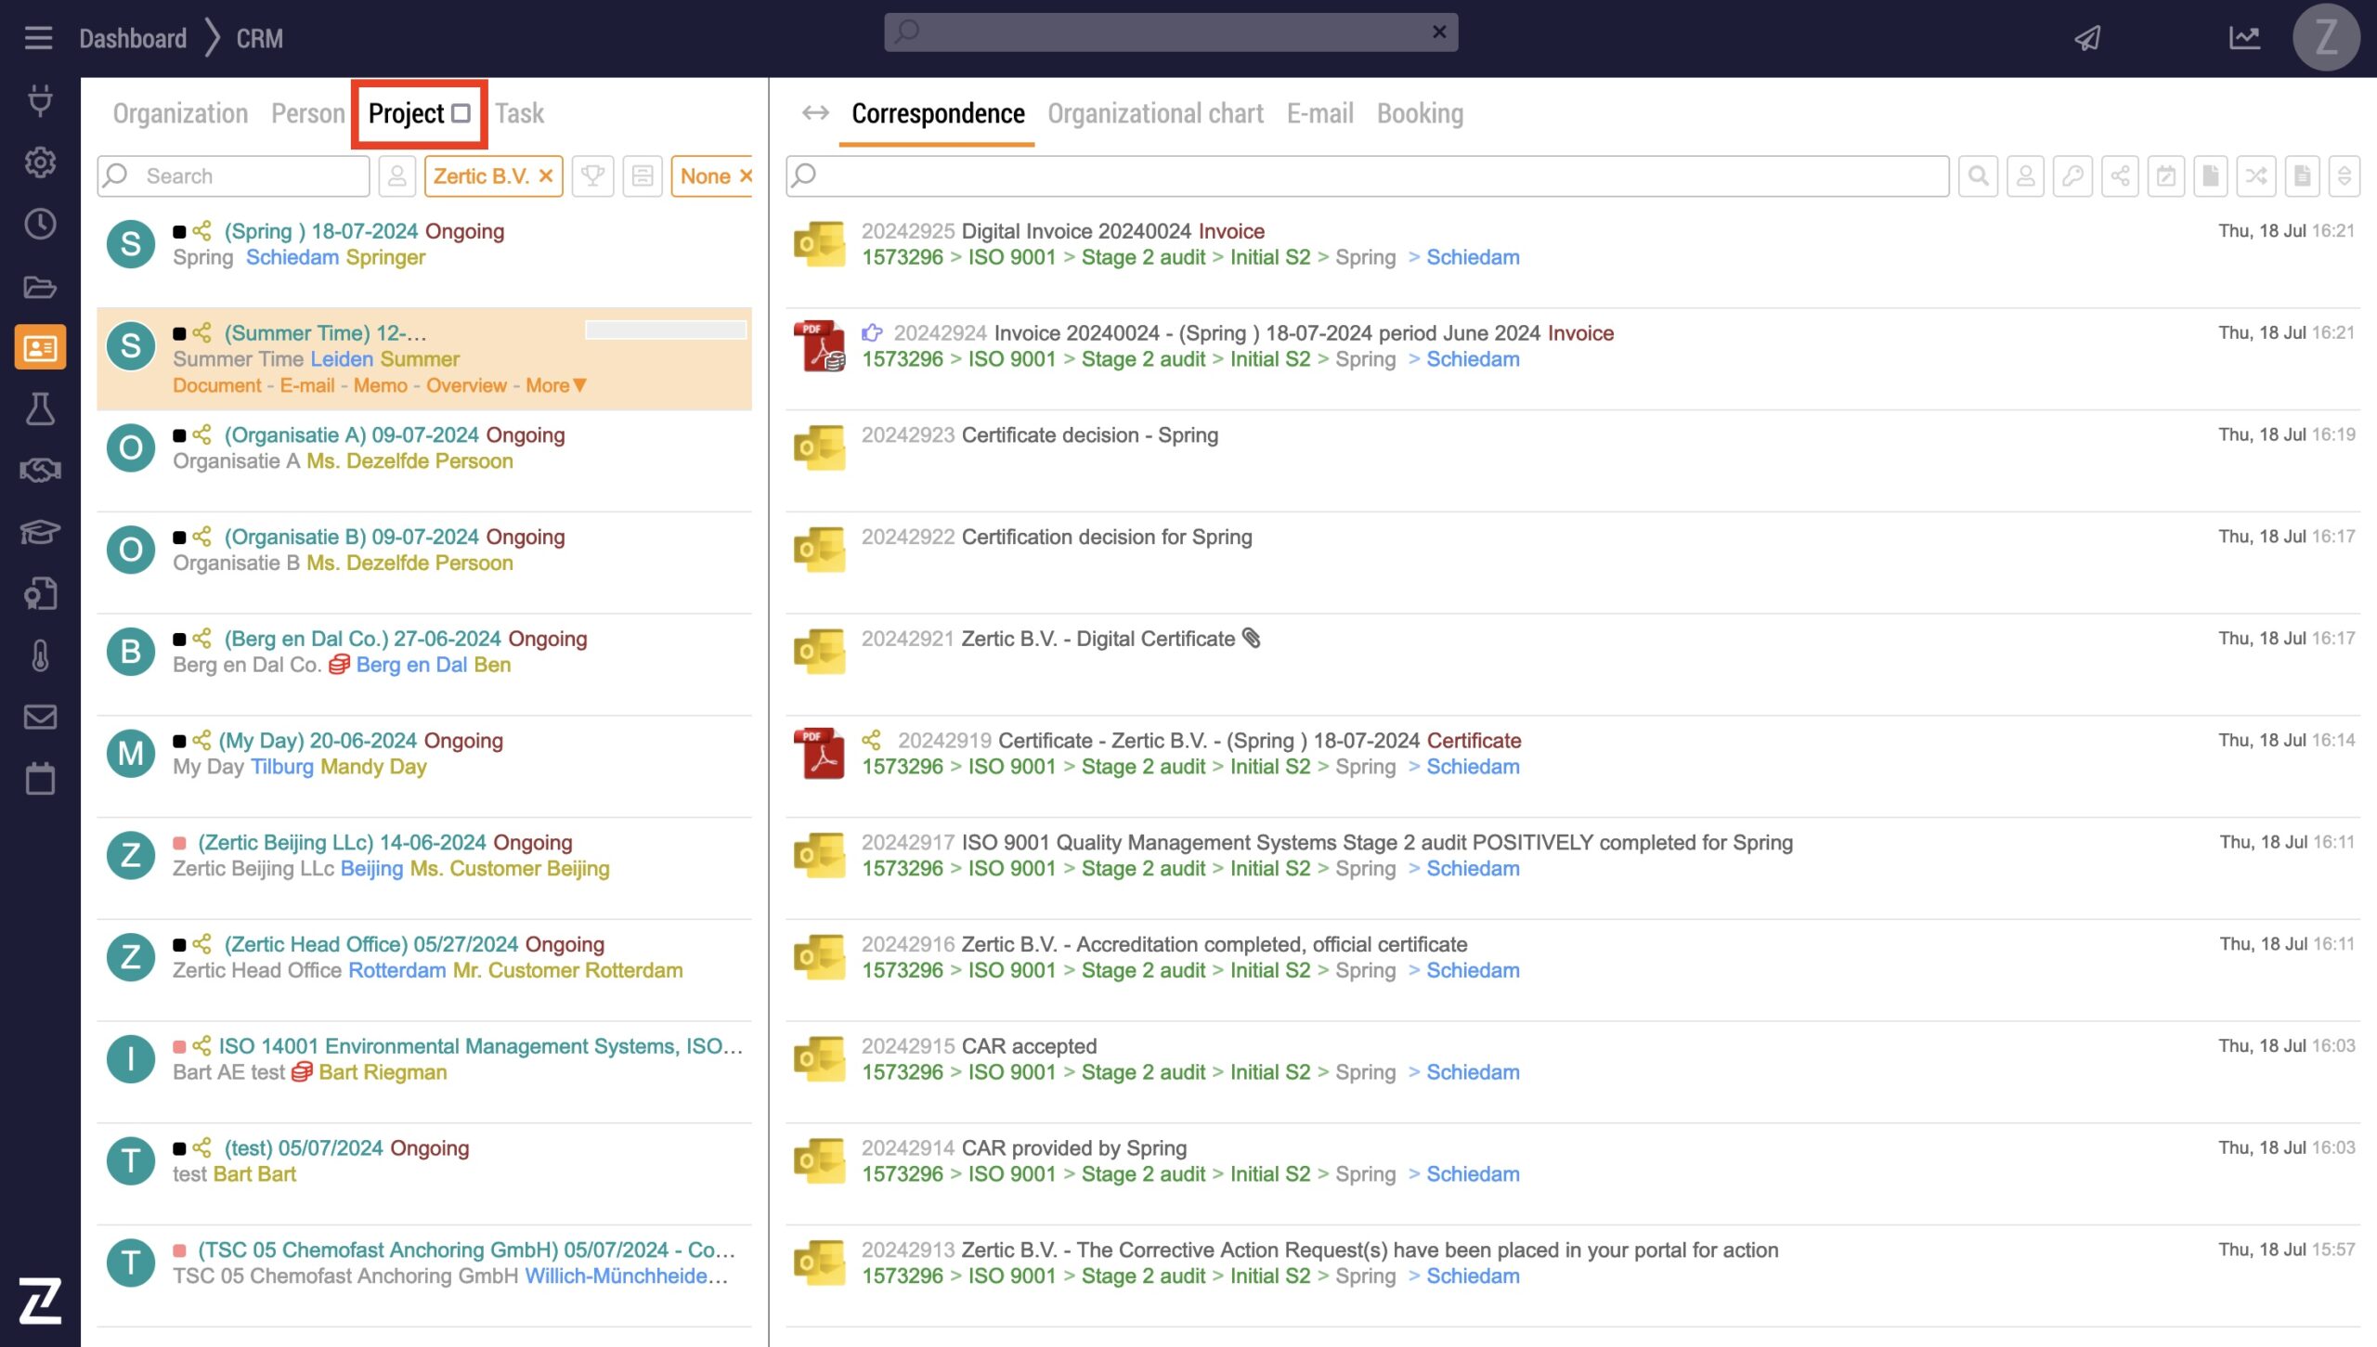The height and width of the screenshot is (1347, 2377).
Task: Click the trophy filter icon in project list
Action: pos(592,176)
